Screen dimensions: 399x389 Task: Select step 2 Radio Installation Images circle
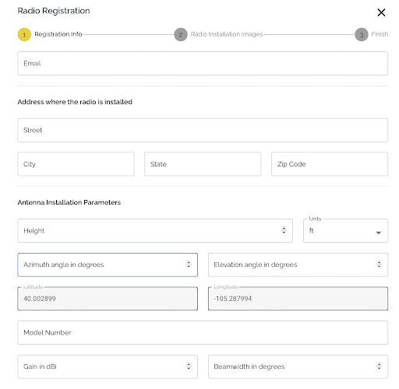pos(181,34)
